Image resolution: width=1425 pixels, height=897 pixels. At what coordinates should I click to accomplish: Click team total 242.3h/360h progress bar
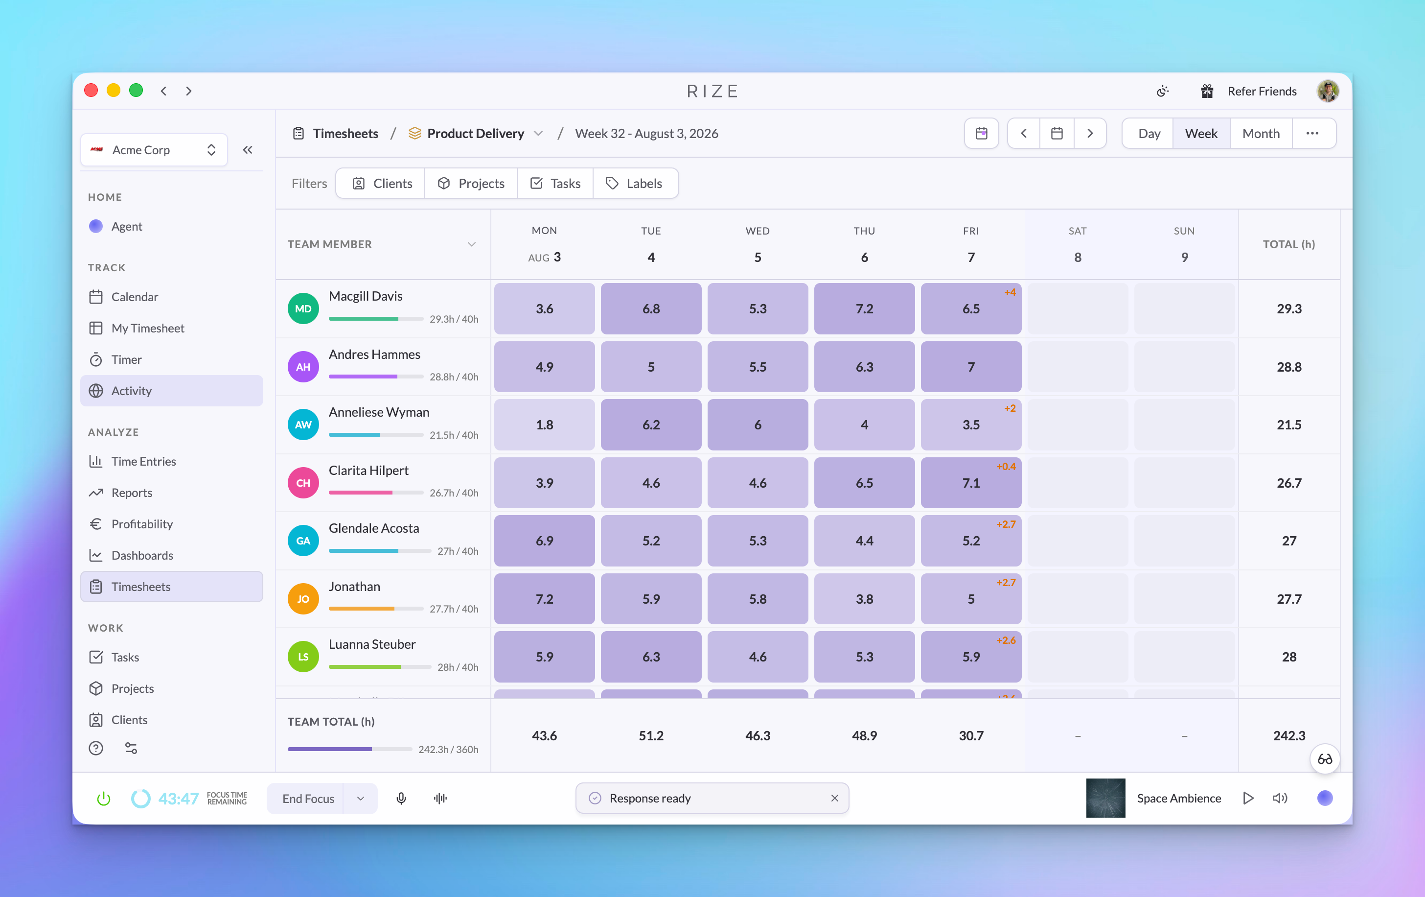pyautogui.click(x=350, y=749)
